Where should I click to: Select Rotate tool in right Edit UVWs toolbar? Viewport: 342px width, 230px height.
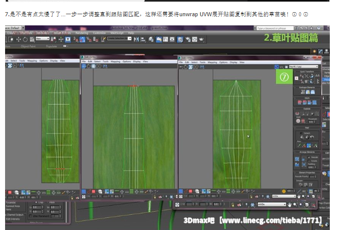pos(186,67)
